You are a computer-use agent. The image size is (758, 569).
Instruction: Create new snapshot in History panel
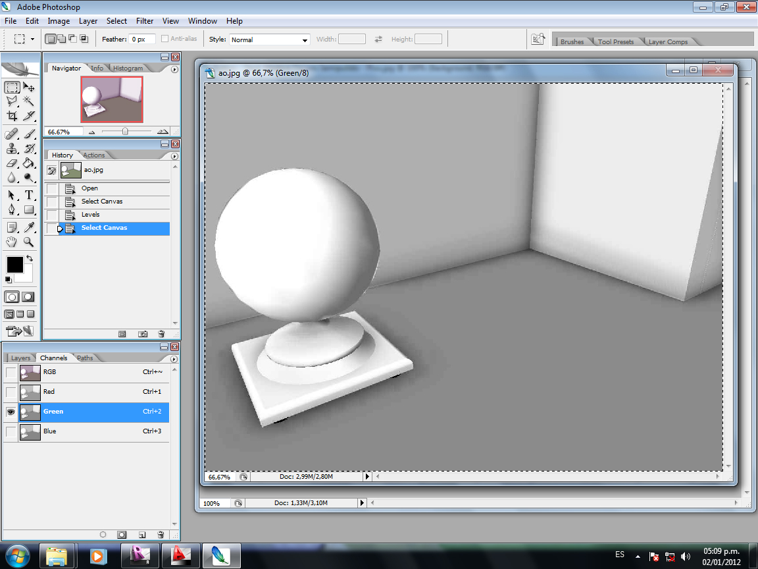[x=143, y=334]
